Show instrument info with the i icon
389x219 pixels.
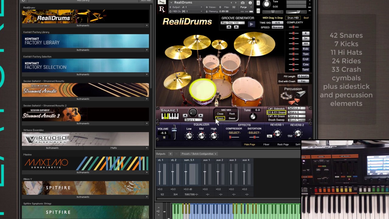[x=250, y=3]
